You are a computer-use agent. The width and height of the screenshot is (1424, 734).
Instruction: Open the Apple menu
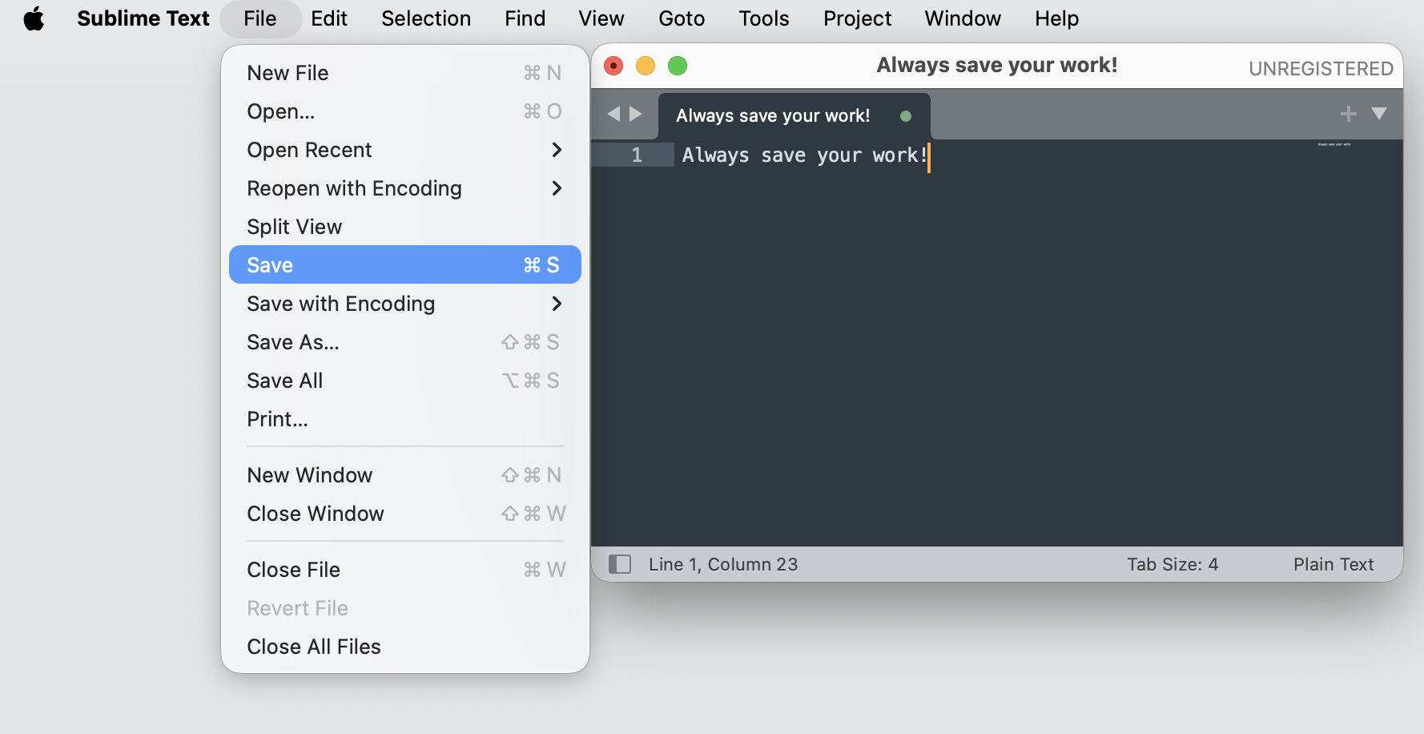(34, 18)
